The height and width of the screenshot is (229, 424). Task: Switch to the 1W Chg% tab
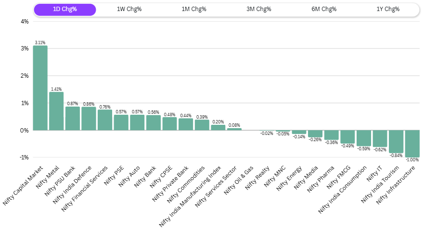[129, 10]
